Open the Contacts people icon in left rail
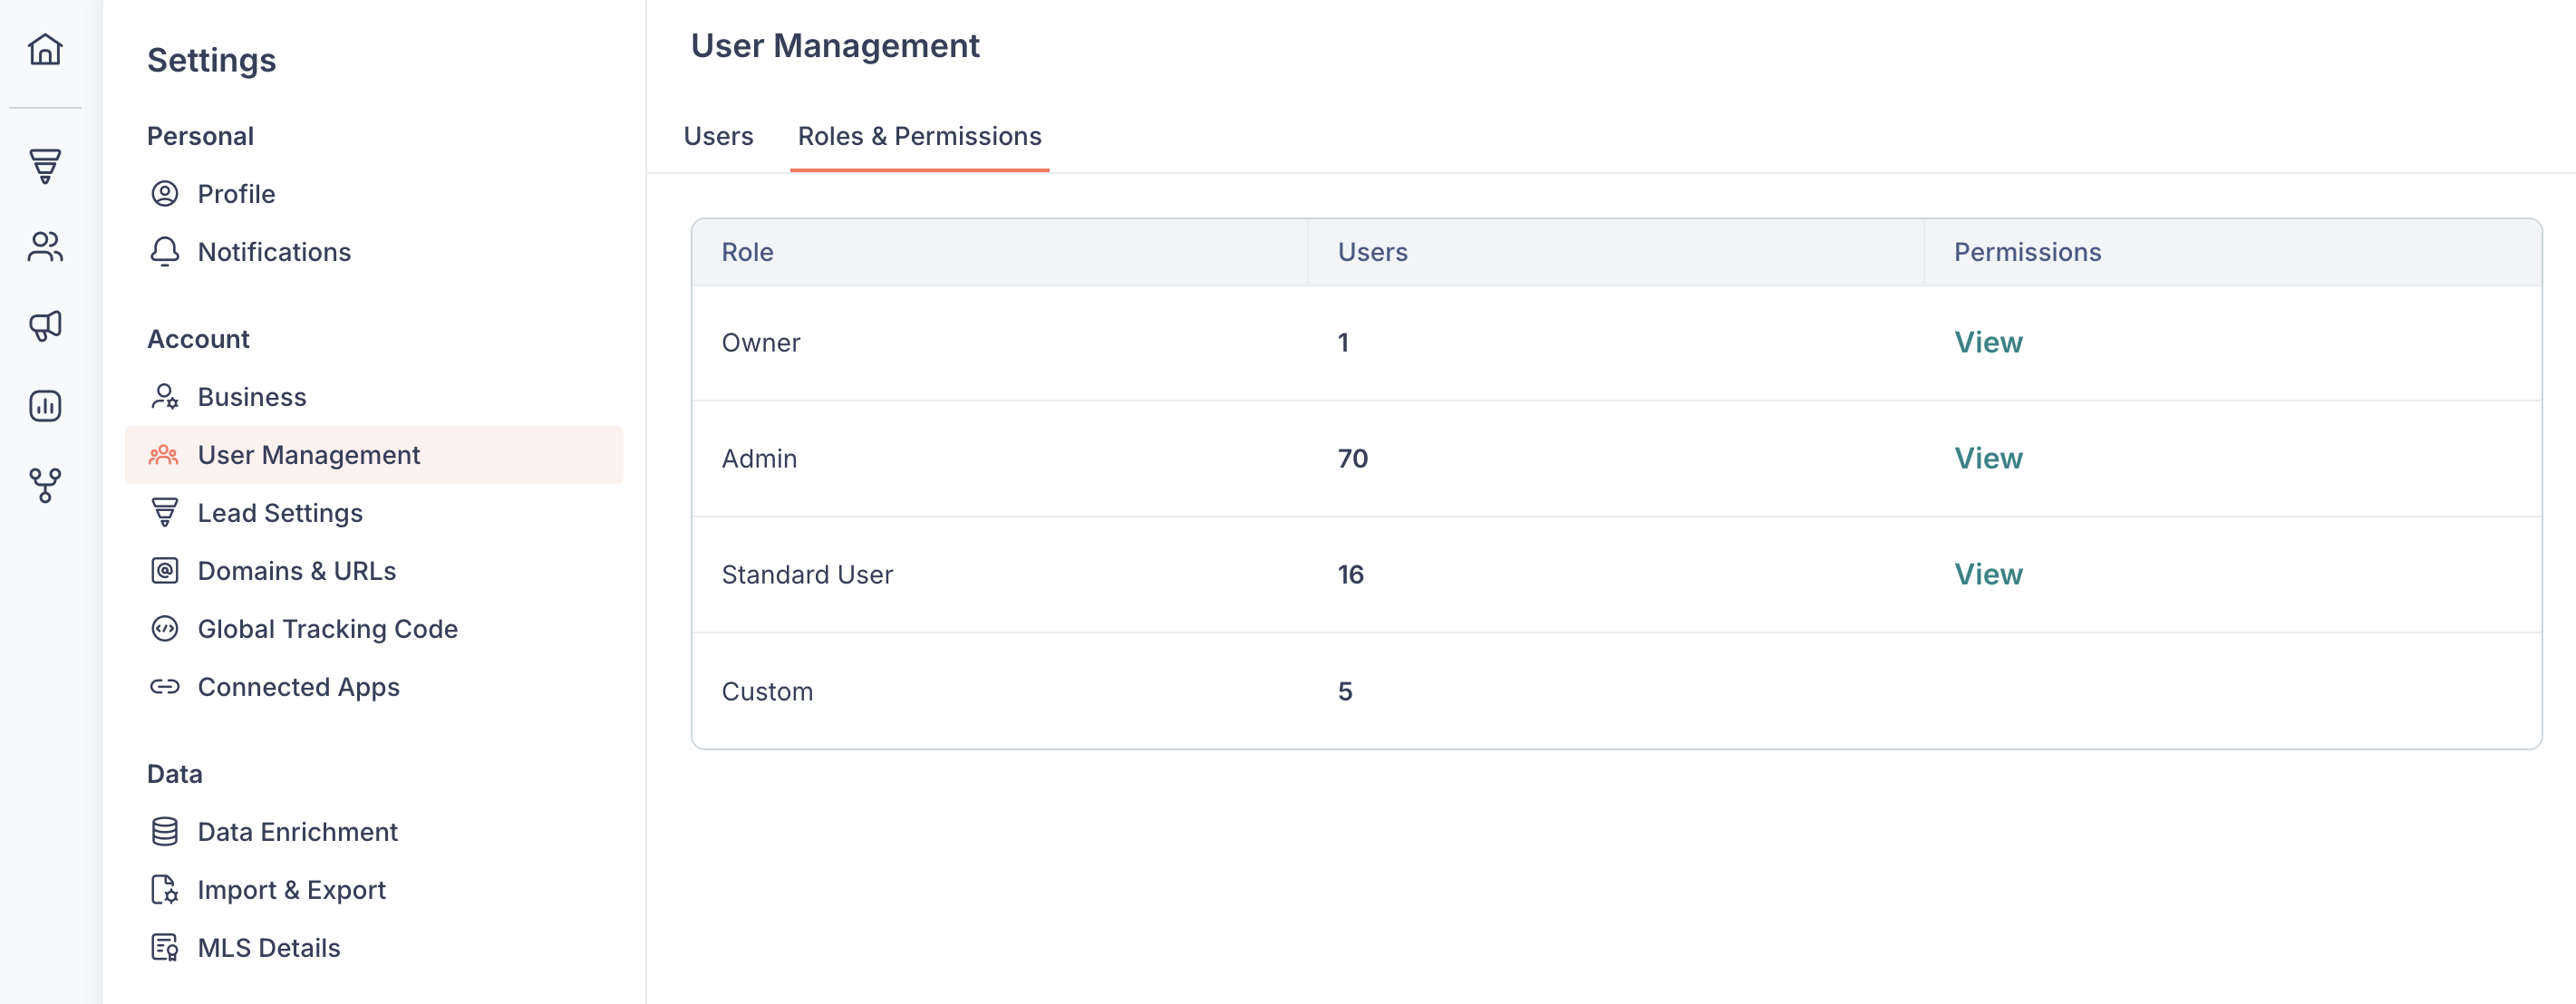 click(x=45, y=246)
